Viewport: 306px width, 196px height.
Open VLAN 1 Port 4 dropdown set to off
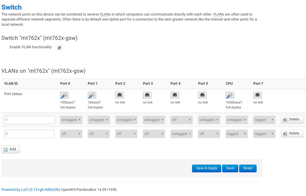tap(181, 120)
